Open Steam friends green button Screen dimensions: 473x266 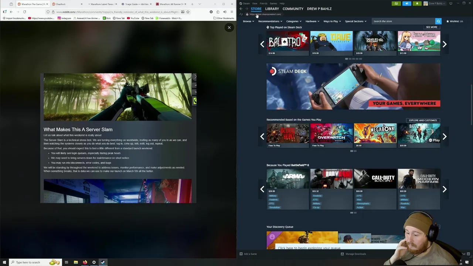click(396, 3)
